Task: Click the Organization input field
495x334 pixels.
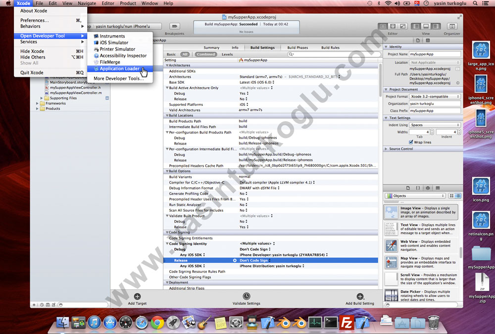Action: point(435,103)
